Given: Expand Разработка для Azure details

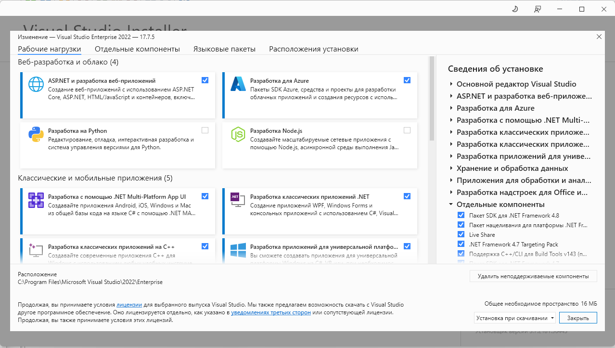Looking at the screenshot, I should (451, 108).
